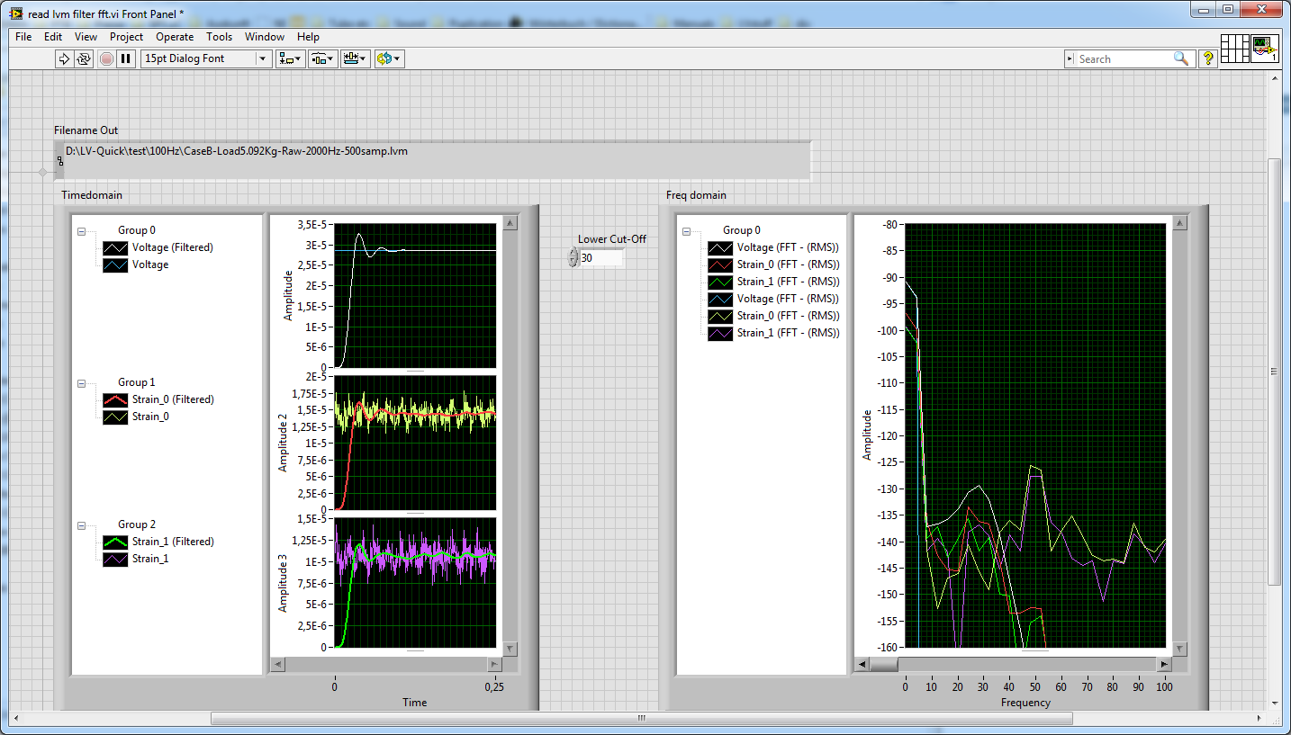Select Strain_0 (Filtered) legend entry
The image size is (1291, 735).
click(173, 399)
